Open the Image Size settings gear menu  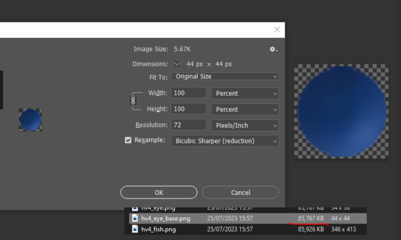click(273, 49)
